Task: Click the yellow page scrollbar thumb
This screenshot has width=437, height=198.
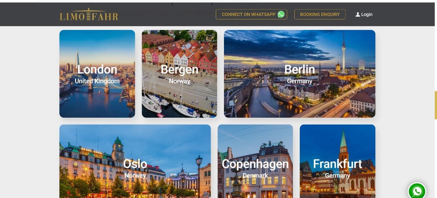Action: coord(436,105)
